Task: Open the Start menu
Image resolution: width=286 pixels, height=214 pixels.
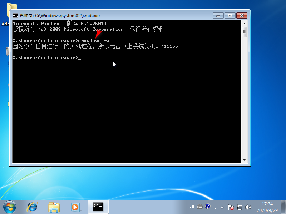Action: (9, 207)
